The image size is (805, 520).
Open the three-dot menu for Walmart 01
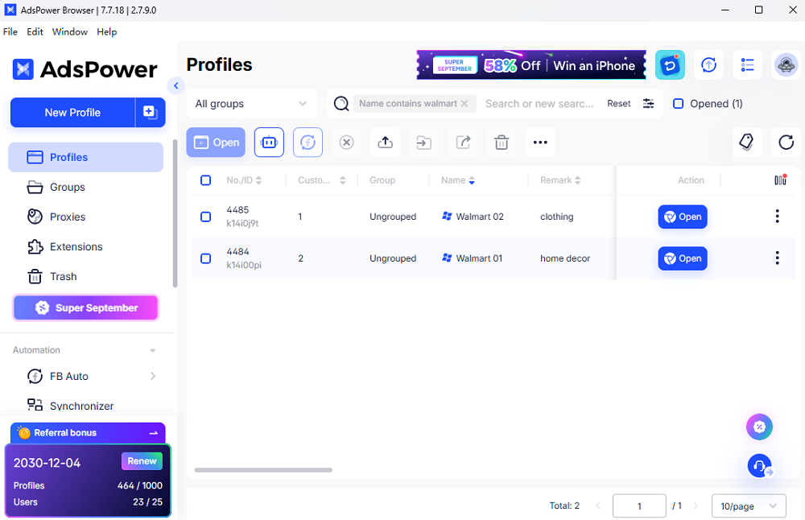coord(778,258)
